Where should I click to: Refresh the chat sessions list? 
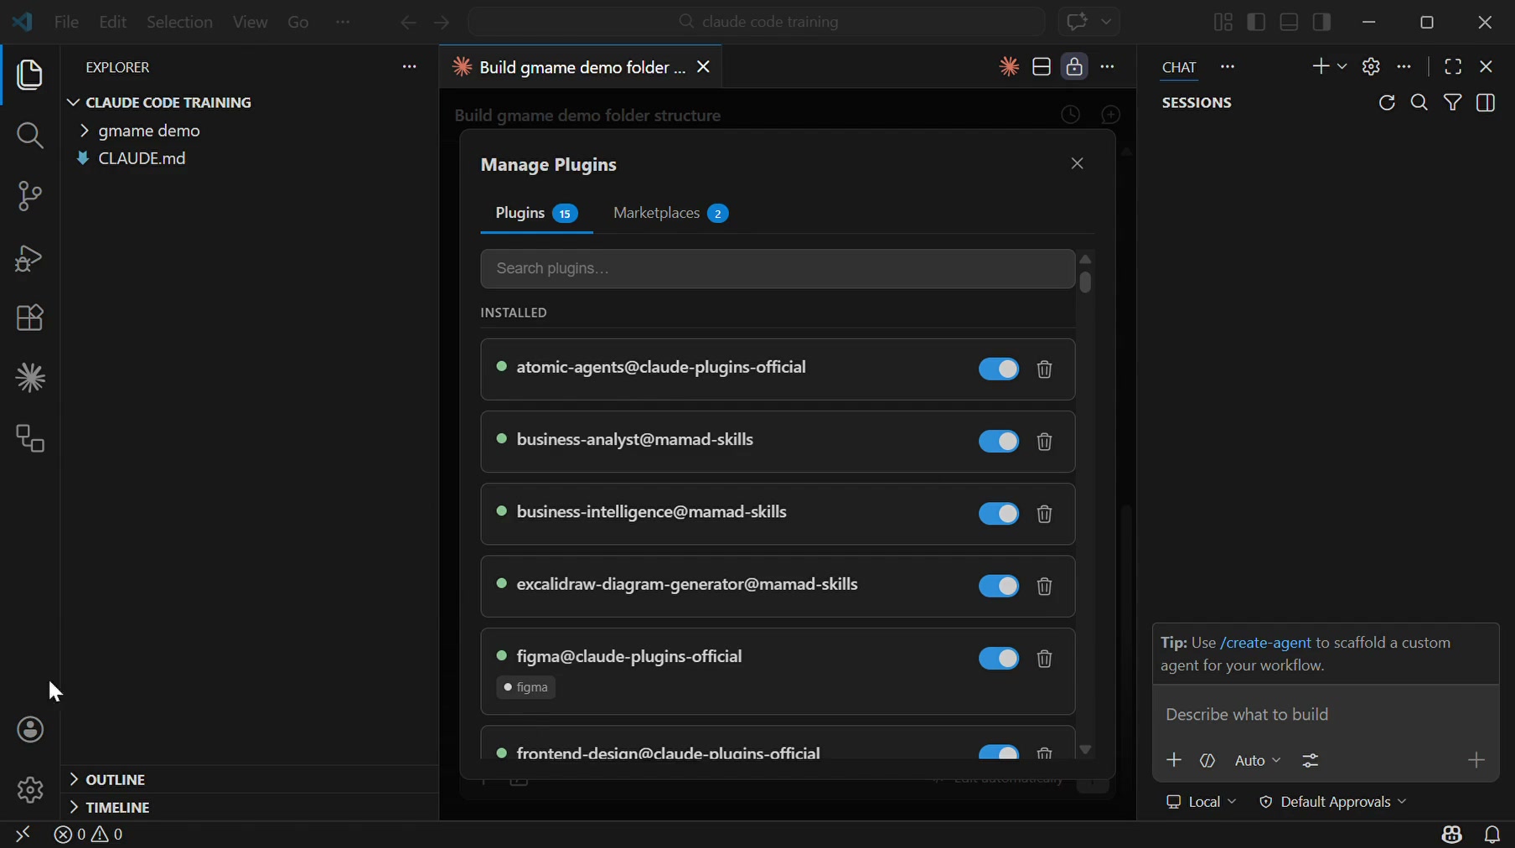[1387, 102]
